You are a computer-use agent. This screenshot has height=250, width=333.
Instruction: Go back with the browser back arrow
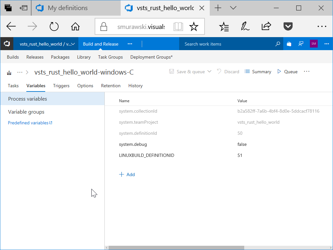point(11,26)
